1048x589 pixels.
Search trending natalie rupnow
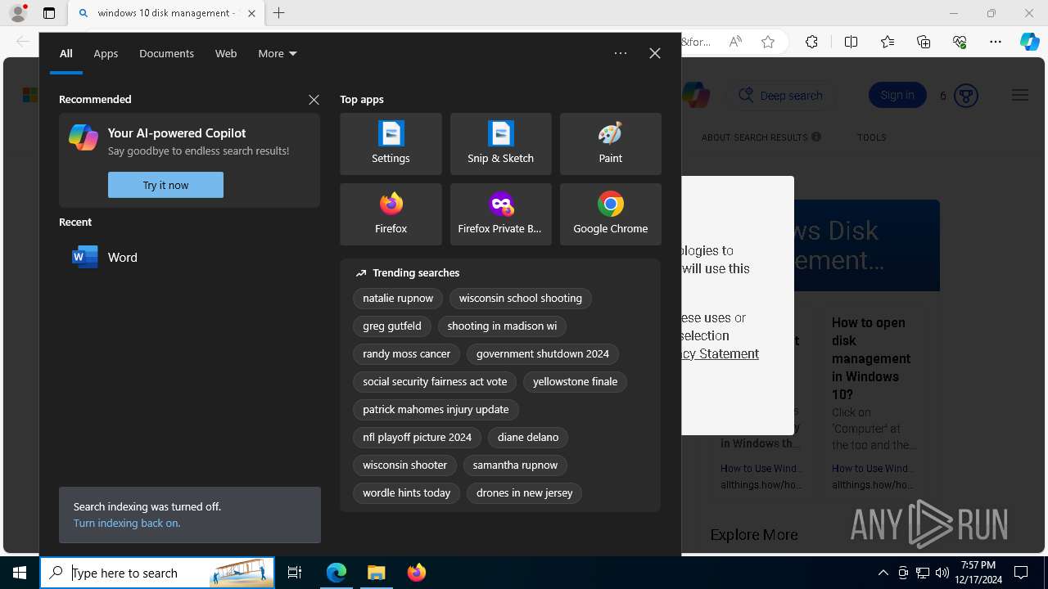(398, 299)
